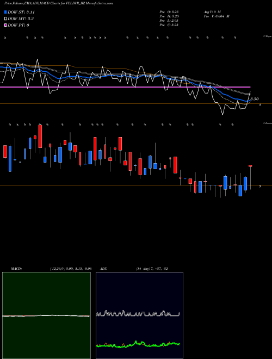272x359 pixels.
Task: Click the 'Pre O: 3.25' open value
Action: coord(169,11)
